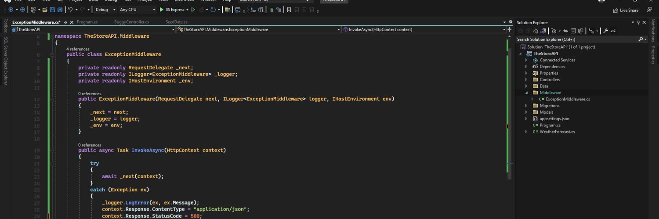Viewport: 659px width, 219px height.
Task: Open the editor tab settings gear
Action: pos(511,22)
